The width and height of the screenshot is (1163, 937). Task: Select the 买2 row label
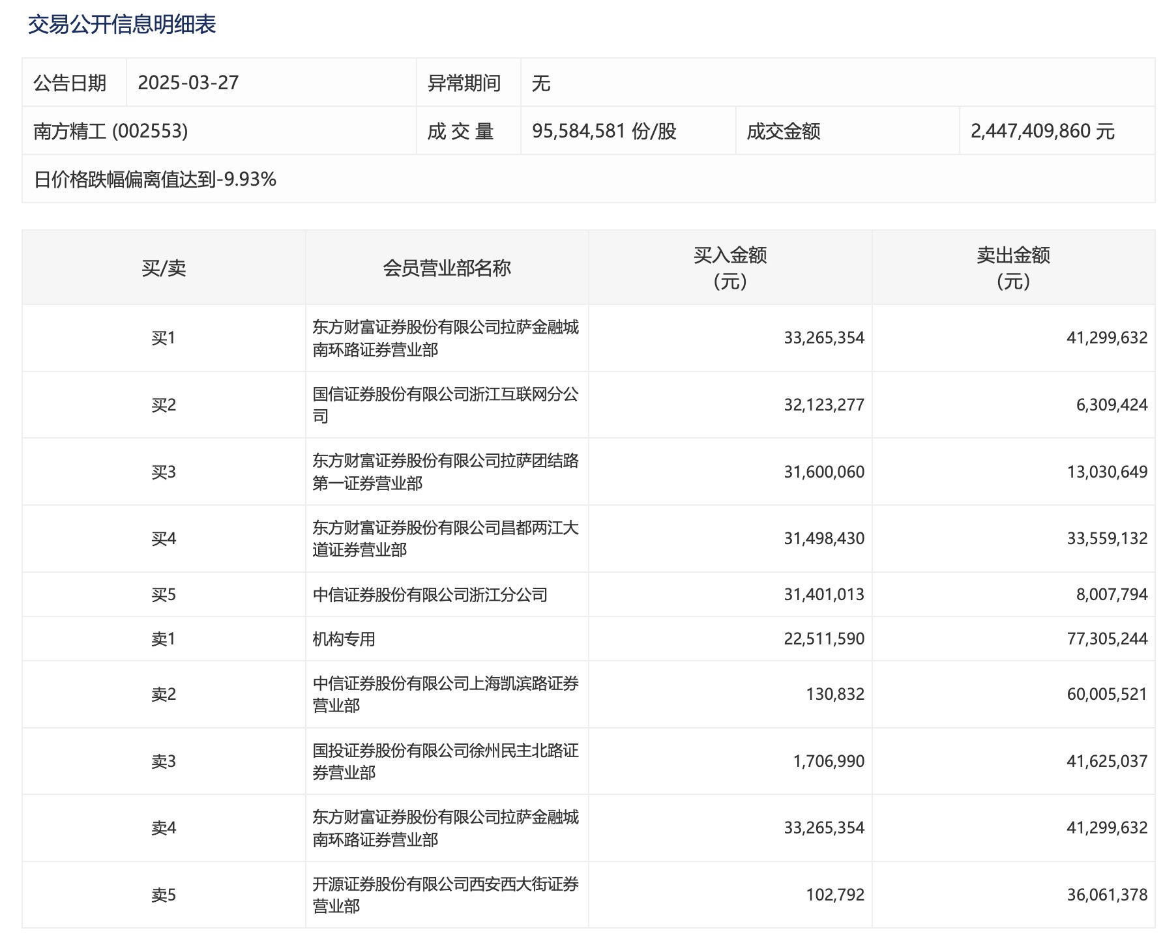click(x=164, y=405)
